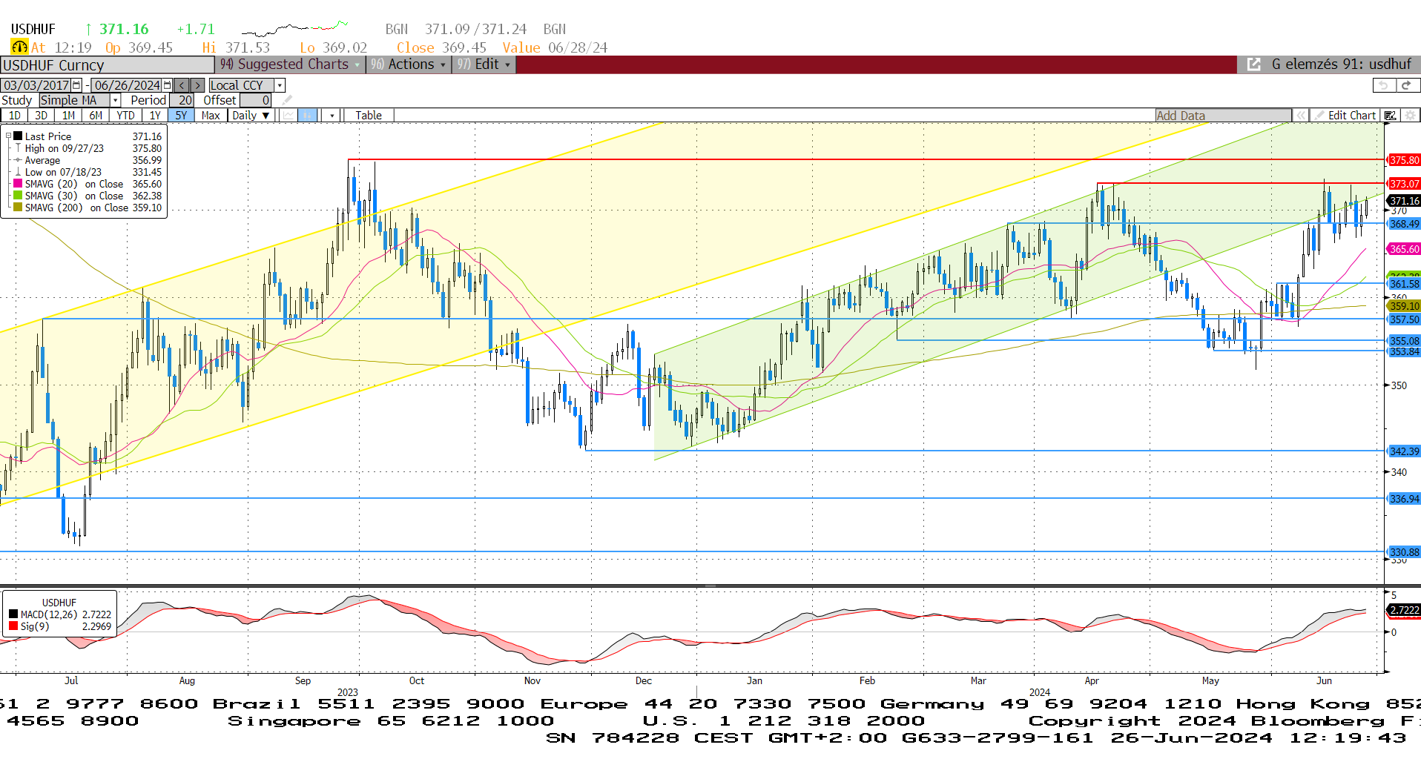Open the Suggested Charts dropdown
The width and height of the screenshot is (1421, 779).
pyautogui.click(x=290, y=64)
